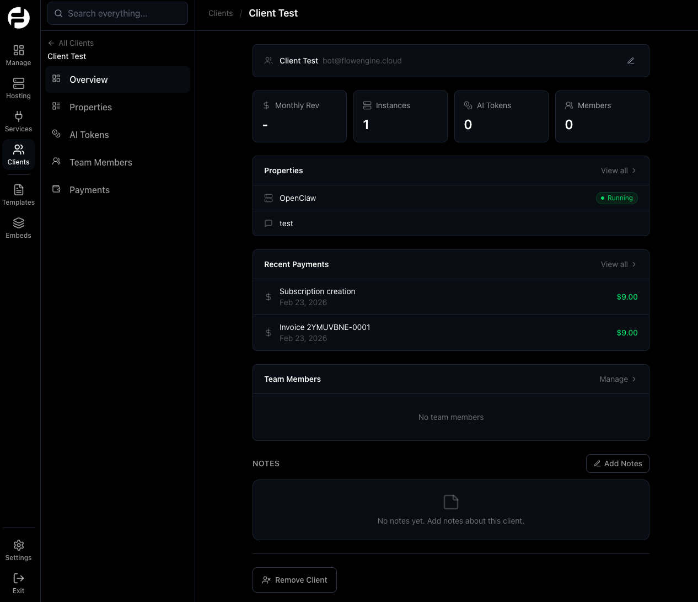Image resolution: width=698 pixels, height=602 pixels.
Task: Open the FlowEngine logo icon
Action: (18, 17)
